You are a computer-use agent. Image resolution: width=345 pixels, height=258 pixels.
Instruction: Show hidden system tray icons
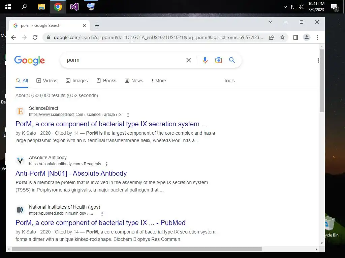[285, 7]
